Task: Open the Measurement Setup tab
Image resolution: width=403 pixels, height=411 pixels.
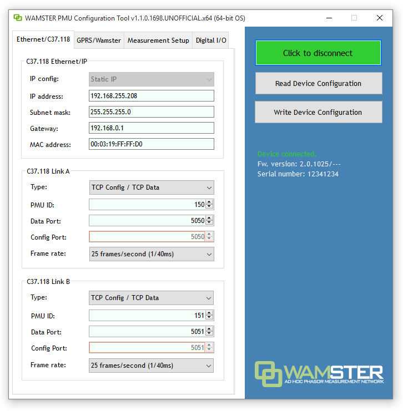Action: [x=158, y=40]
